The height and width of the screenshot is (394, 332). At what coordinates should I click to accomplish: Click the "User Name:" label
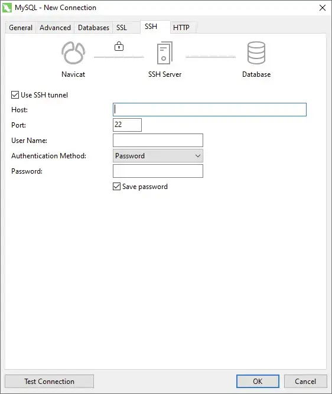click(29, 141)
